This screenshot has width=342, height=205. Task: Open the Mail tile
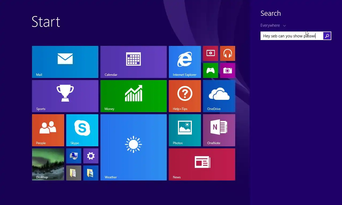(x=65, y=62)
